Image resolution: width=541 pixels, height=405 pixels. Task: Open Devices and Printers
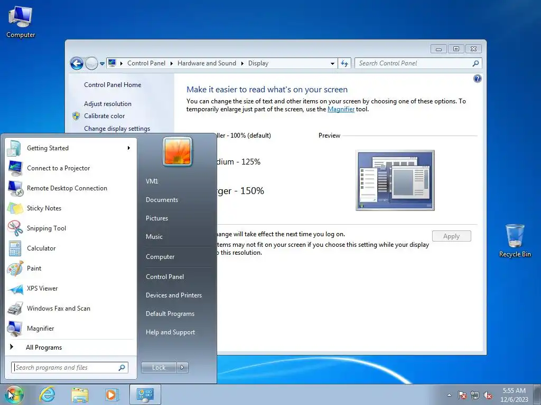coord(174,295)
